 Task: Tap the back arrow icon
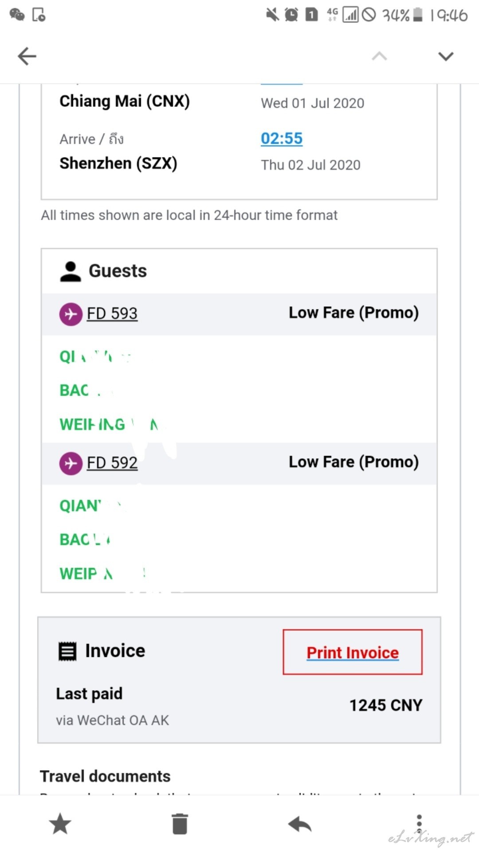pos(27,56)
